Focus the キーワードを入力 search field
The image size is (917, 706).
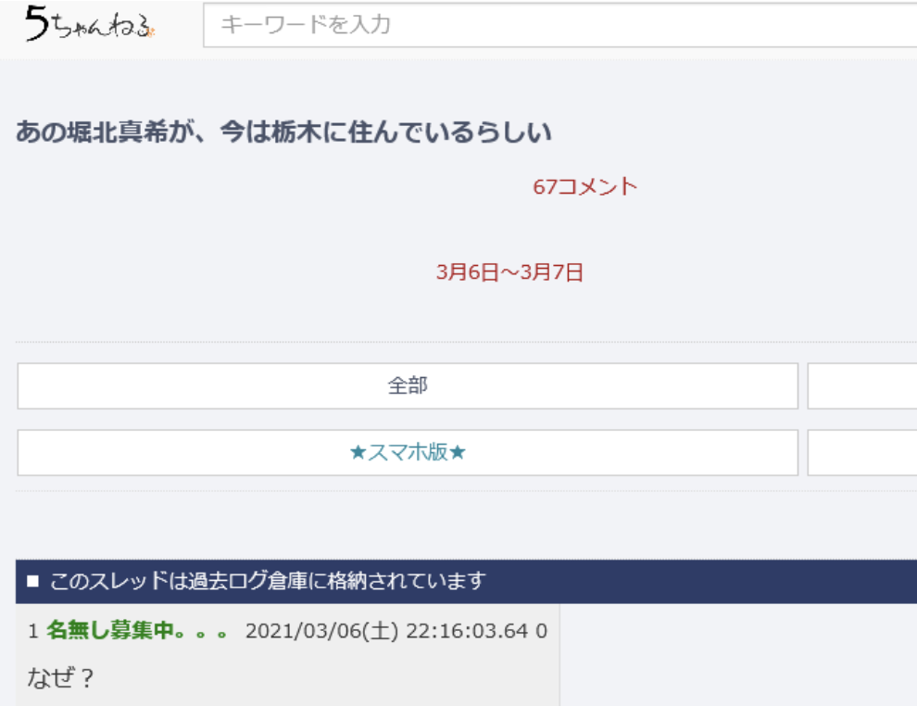(x=559, y=25)
